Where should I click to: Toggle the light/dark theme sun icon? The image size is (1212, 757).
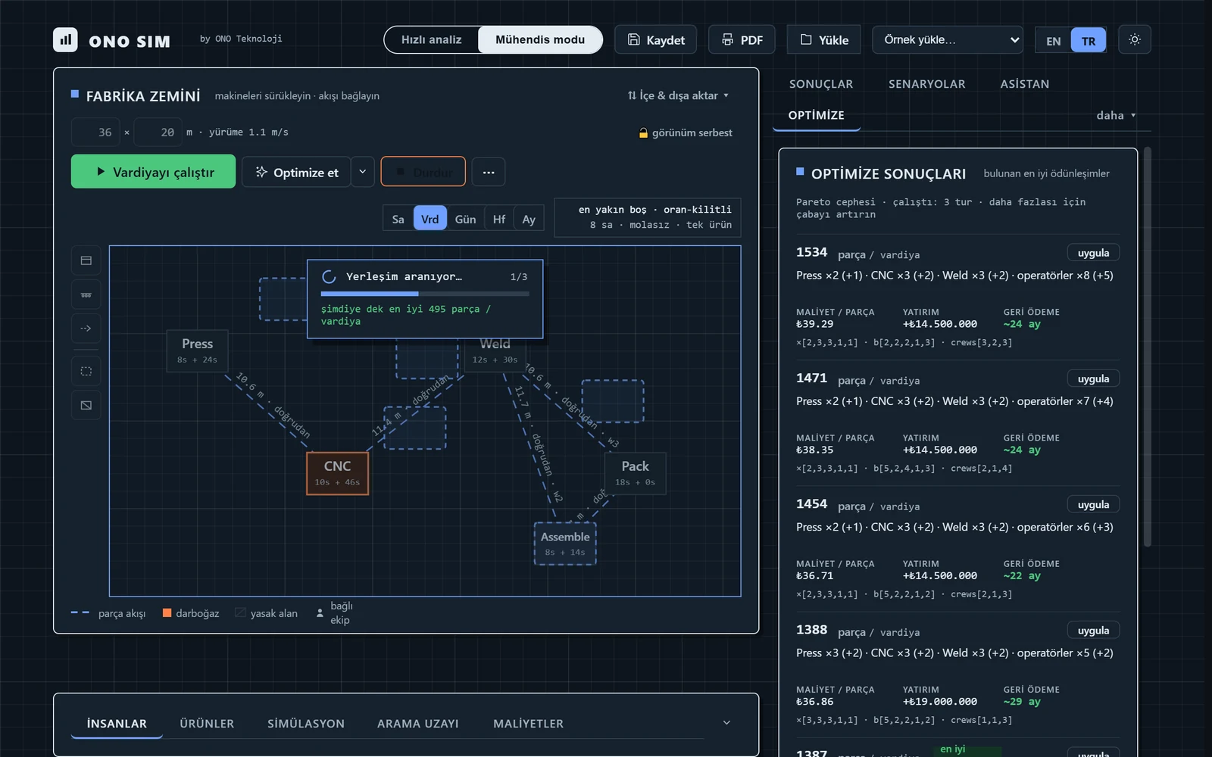(1135, 39)
